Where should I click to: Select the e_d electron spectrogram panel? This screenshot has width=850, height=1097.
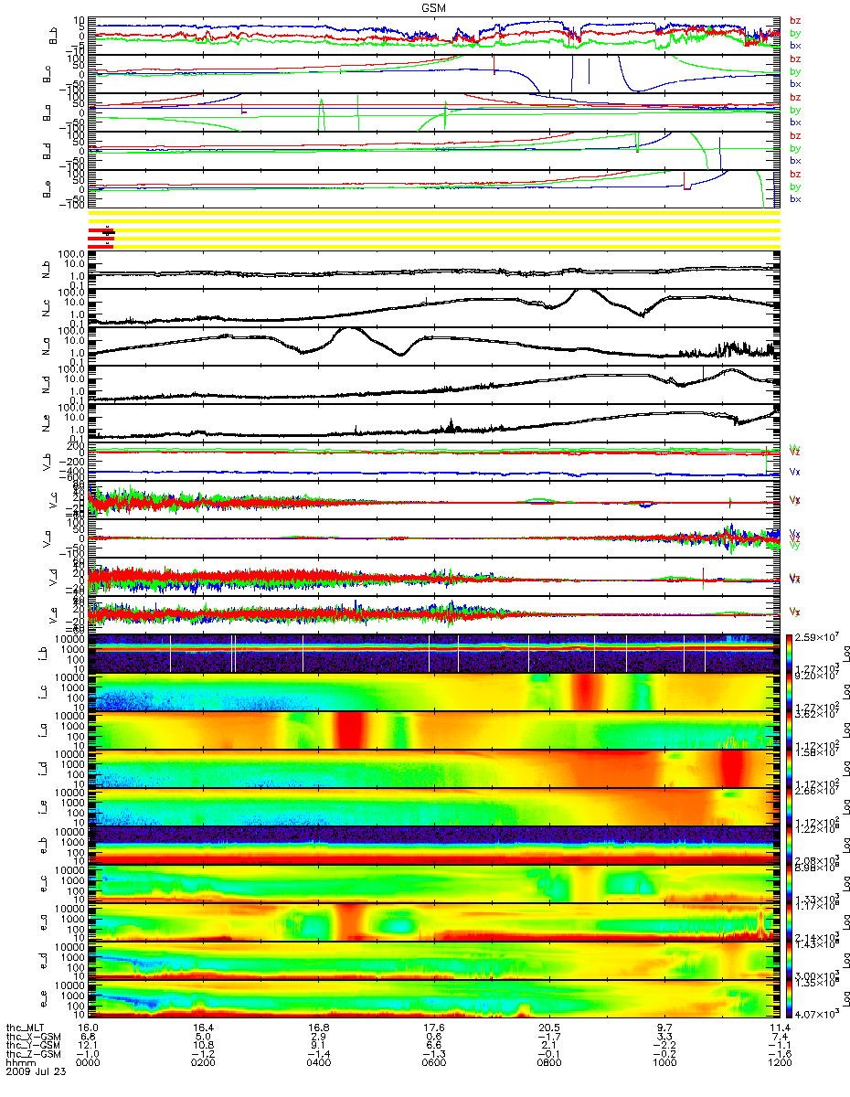point(434,961)
